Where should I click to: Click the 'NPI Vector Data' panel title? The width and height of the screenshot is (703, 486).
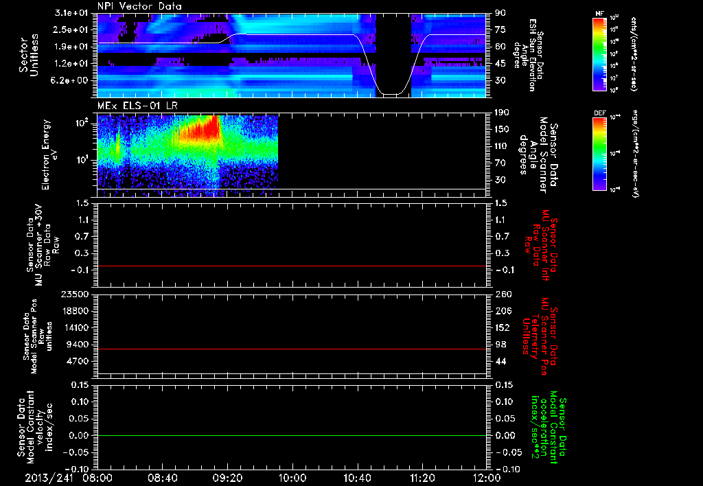coord(140,6)
